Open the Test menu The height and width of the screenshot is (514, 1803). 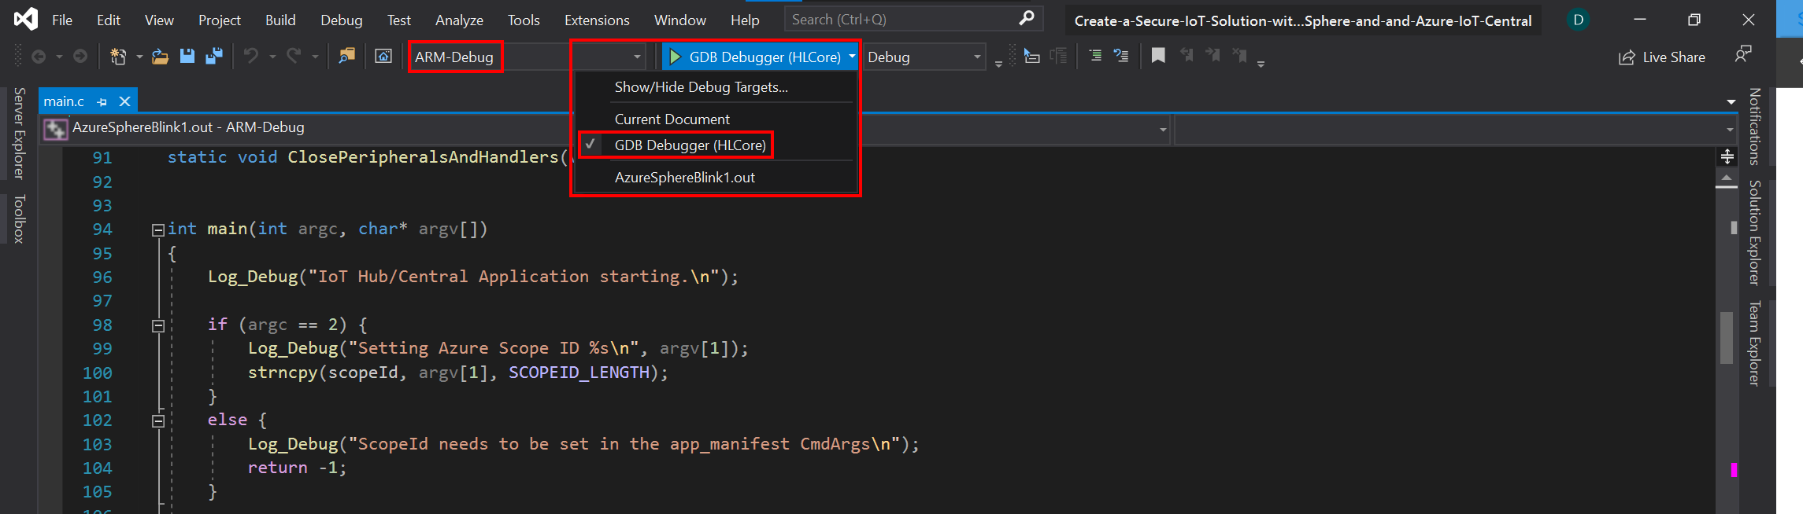(x=399, y=20)
